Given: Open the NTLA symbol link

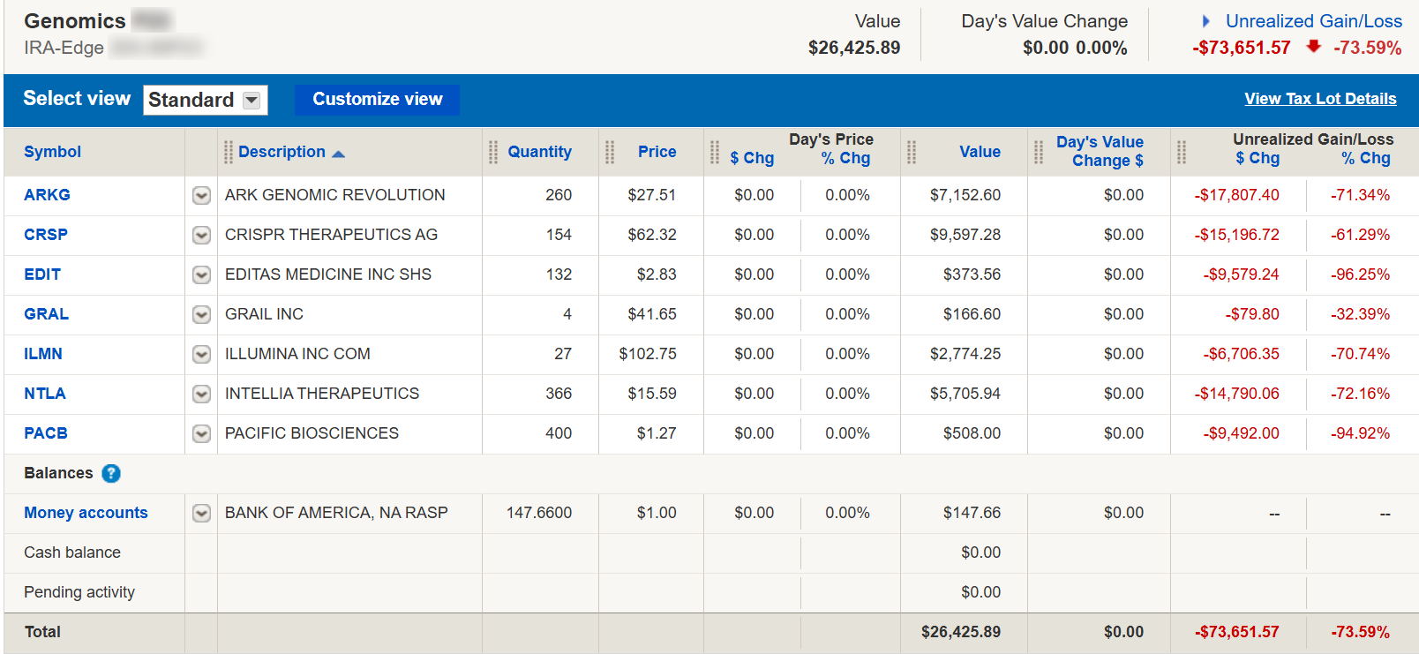Looking at the screenshot, I should pyautogui.click(x=45, y=394).
